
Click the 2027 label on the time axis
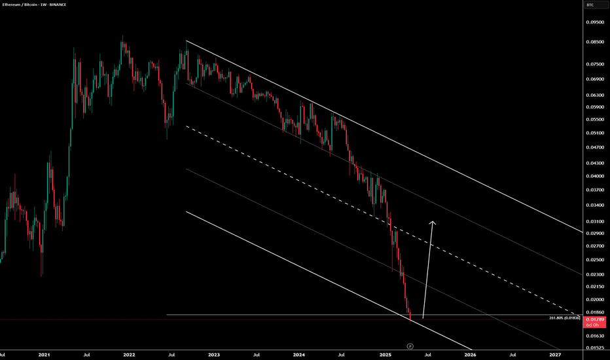[x=555, y=355]
